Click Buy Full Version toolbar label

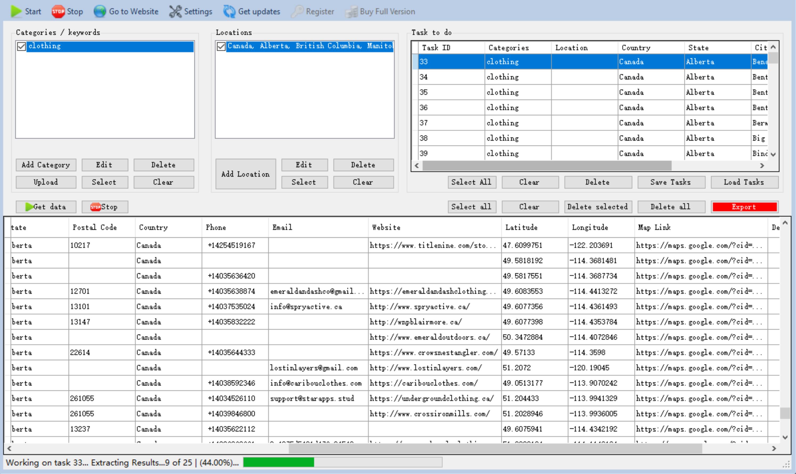pos(387,11)
